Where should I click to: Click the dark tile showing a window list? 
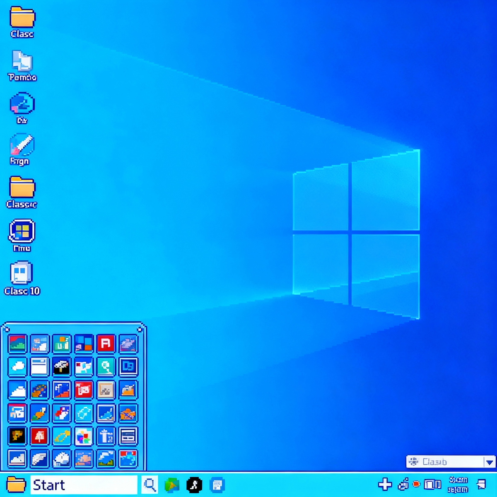128,436
